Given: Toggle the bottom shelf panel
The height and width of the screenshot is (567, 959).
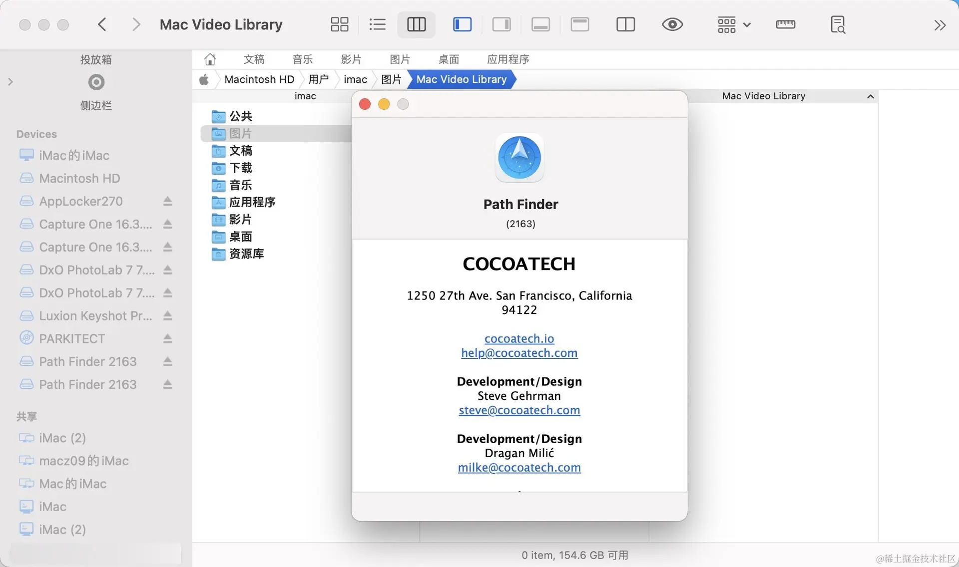Looking at the screenshot, I should [x=540, y=24].
